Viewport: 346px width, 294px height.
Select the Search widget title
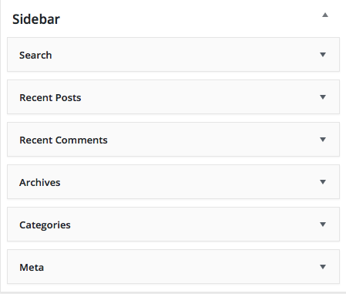(35, 55)
